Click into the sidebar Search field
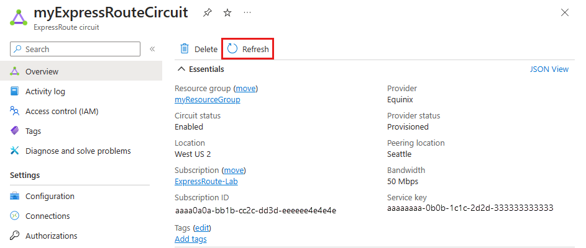This screenshot has height=248, width=586. tap(78, 49)
